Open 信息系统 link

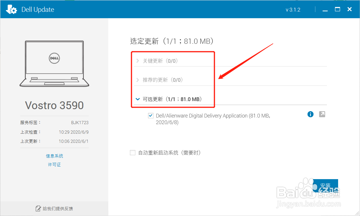[54, 156]
